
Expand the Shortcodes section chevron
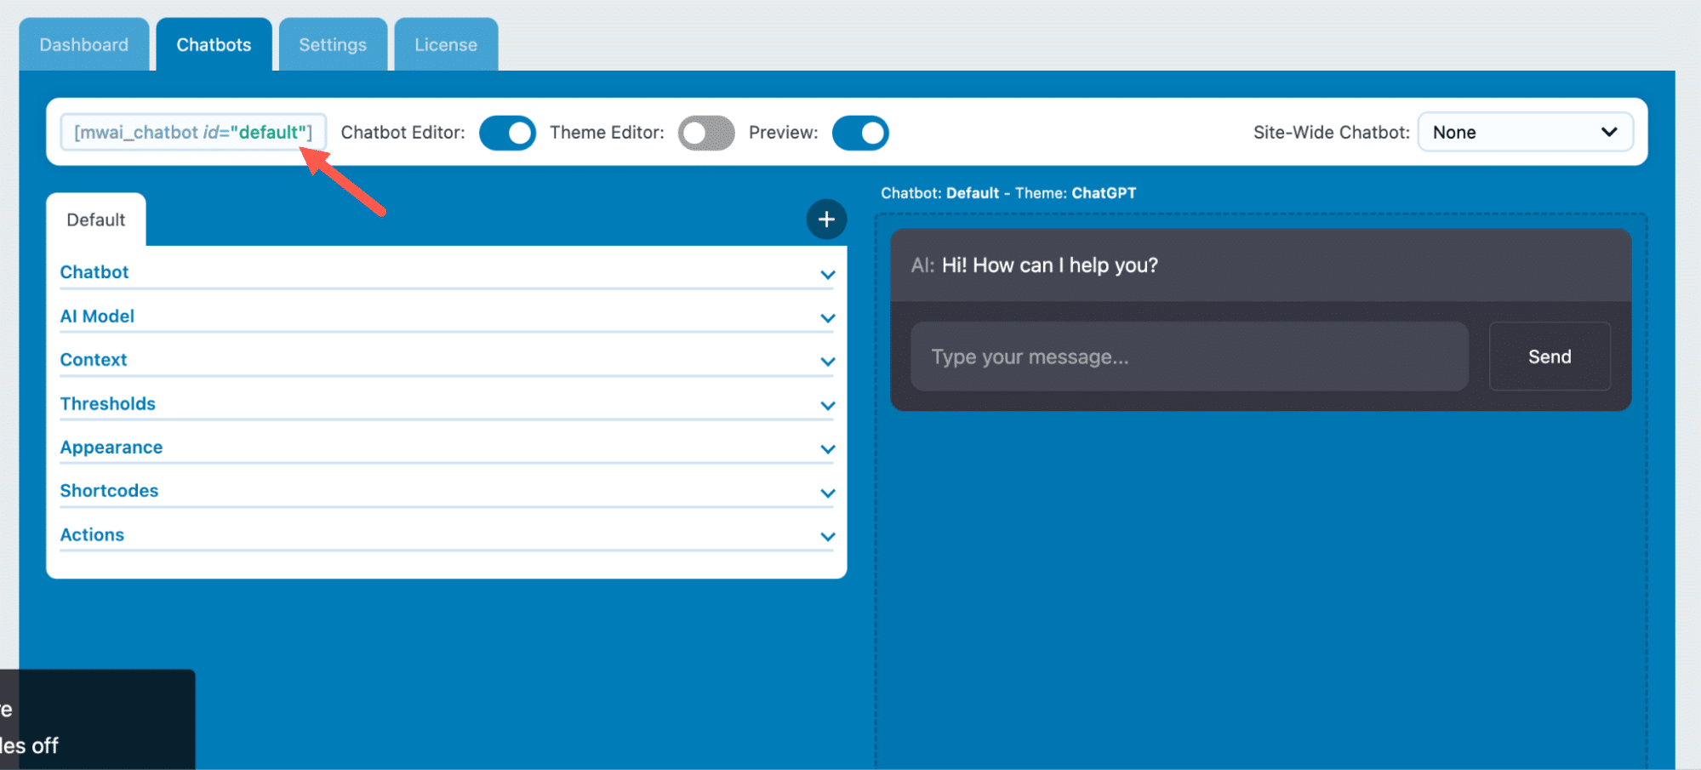[827, 493]
